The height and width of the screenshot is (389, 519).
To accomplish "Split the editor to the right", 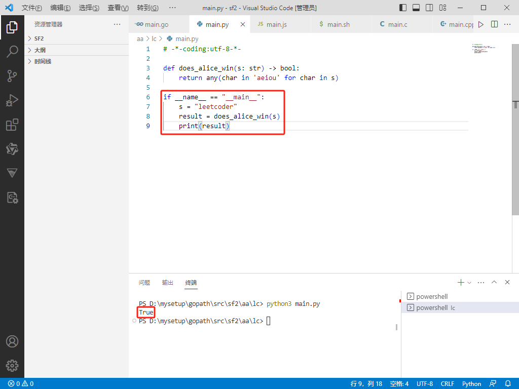I will (x=494, y=24).
